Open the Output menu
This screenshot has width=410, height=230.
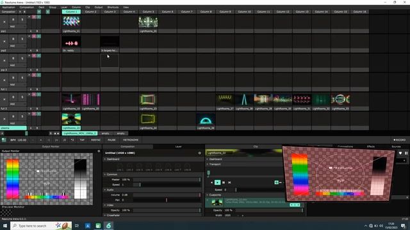99,7
